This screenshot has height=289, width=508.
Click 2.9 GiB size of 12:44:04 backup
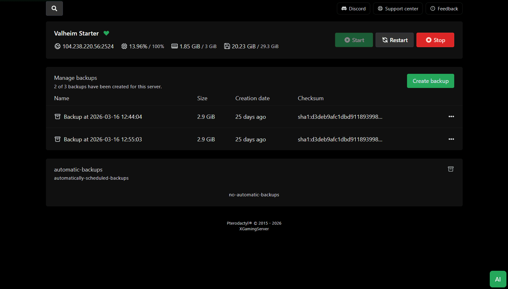(x=206, y=117)
